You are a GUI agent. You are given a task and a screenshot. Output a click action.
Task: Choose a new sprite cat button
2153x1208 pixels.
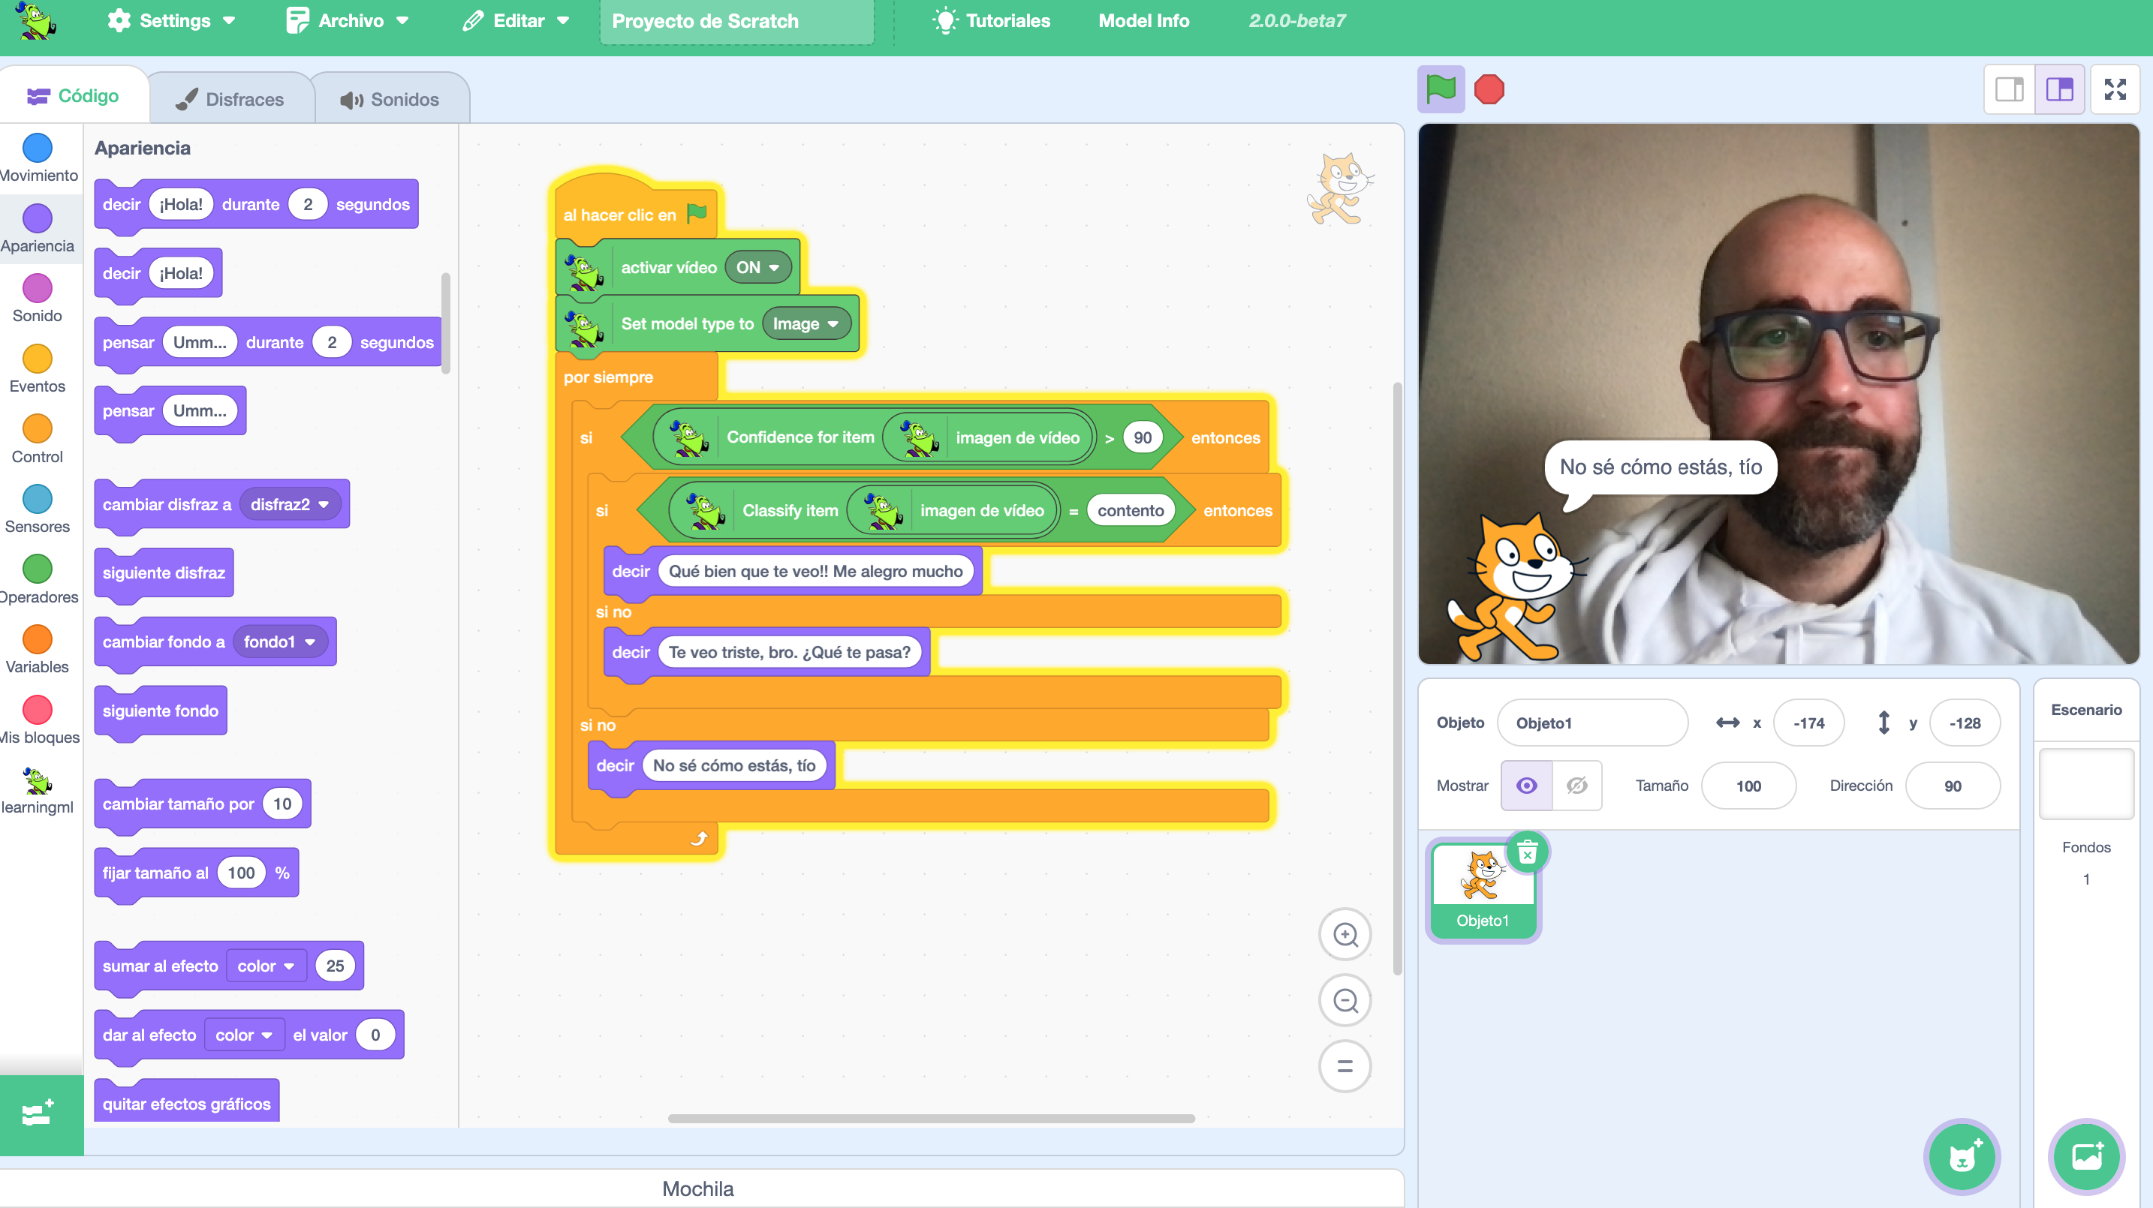[1961, 1156]
